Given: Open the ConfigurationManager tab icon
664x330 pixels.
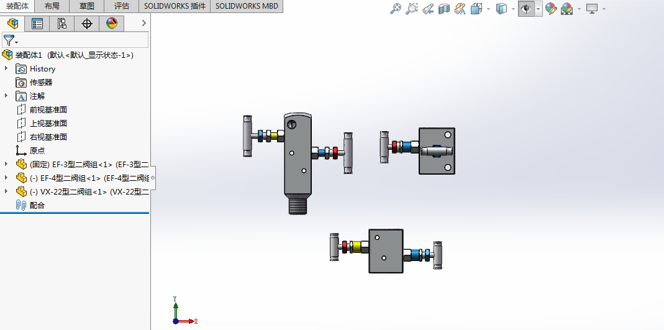Looking at the screenshot, I should click(x=62, y=23).
